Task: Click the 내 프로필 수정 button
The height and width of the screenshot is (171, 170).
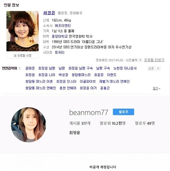Action: point(23,56)
